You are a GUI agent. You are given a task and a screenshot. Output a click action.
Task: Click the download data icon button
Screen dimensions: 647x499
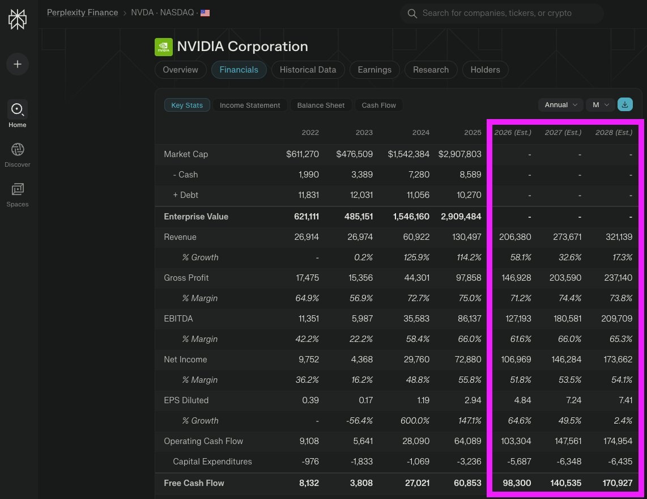625,105
